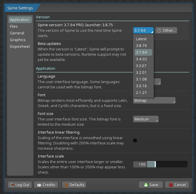Click the red Cancel prohibition icon
This screenshot has width=196, height=194.
pos(171,185)
